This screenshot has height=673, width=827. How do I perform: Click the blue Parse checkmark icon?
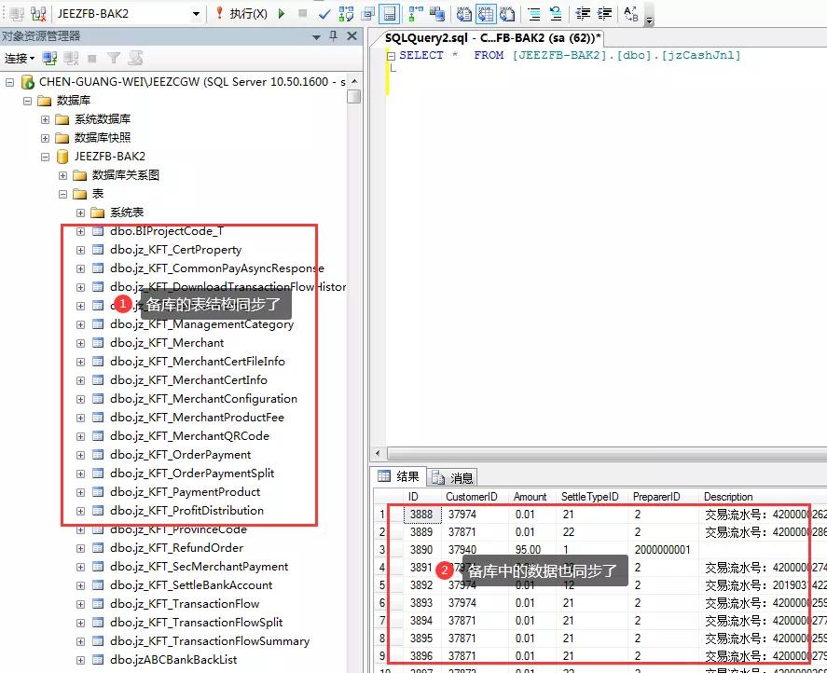(x=324, y=14)
